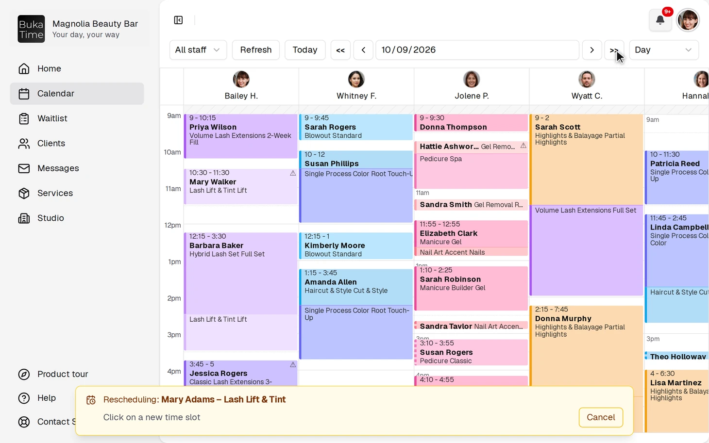Go to Home in sidebar
Screen dimensions: 709x443
pos(77,68)
